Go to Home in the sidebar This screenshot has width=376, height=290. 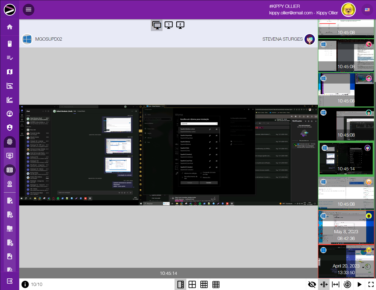coord(10,27)
